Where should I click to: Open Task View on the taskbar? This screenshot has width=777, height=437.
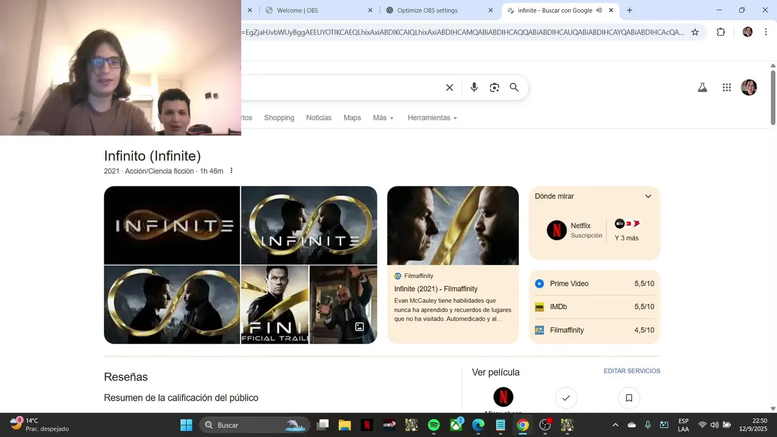point(322,425)
